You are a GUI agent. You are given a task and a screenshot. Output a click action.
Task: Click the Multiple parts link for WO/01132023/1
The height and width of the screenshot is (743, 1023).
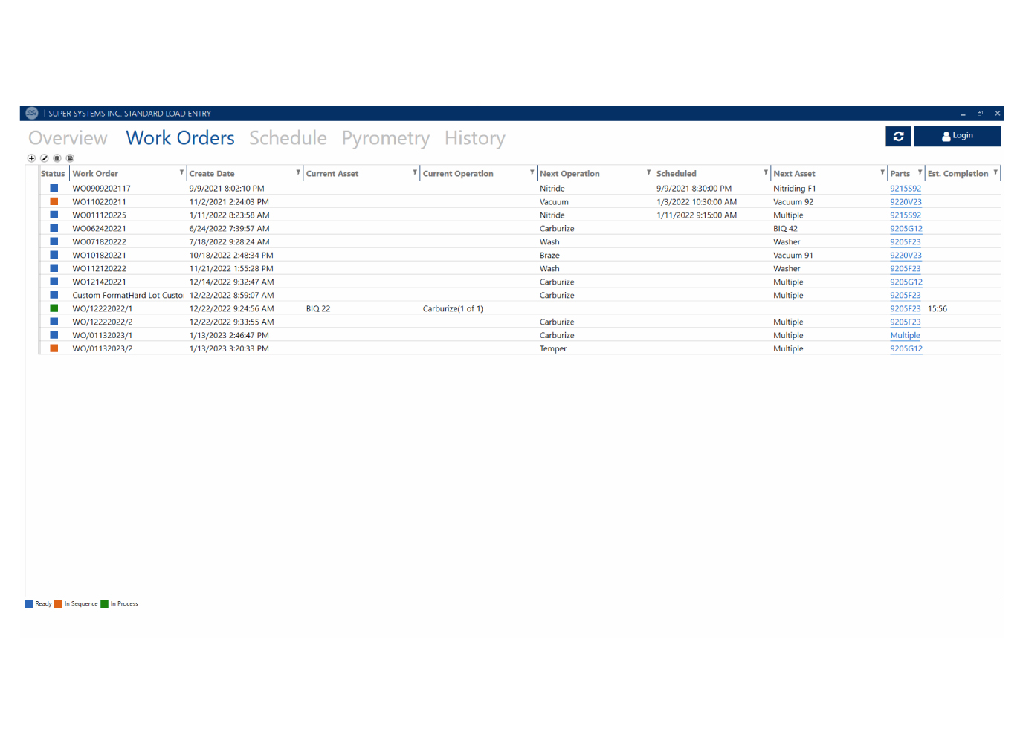pyautogui.click(x=906, y=335)
